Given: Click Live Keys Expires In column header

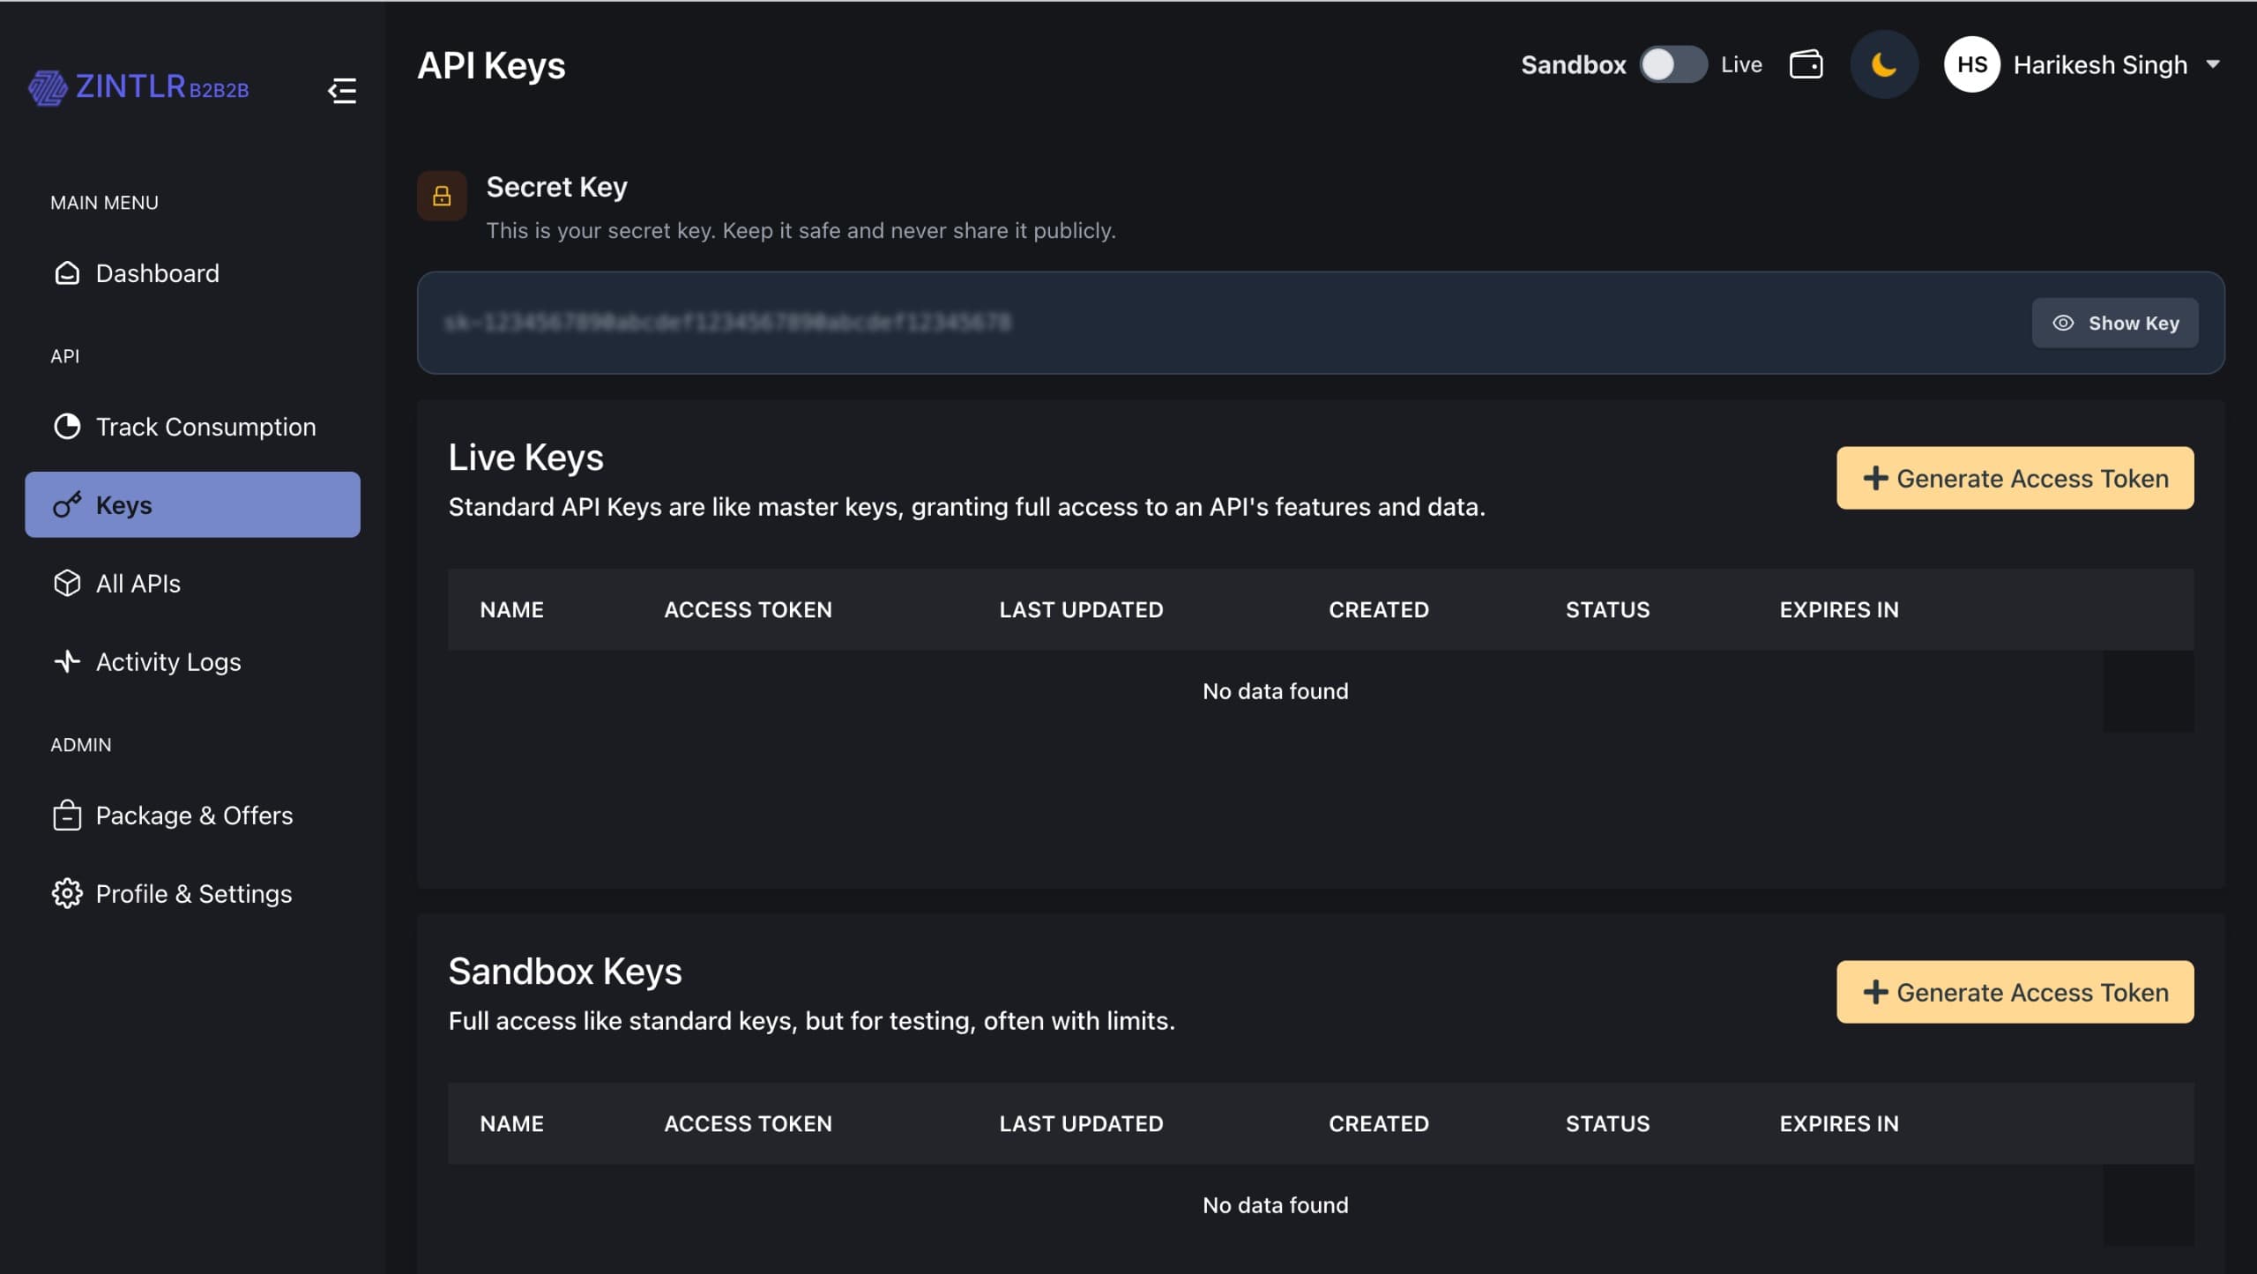Looking at the screenshot, I should 1838,610.
